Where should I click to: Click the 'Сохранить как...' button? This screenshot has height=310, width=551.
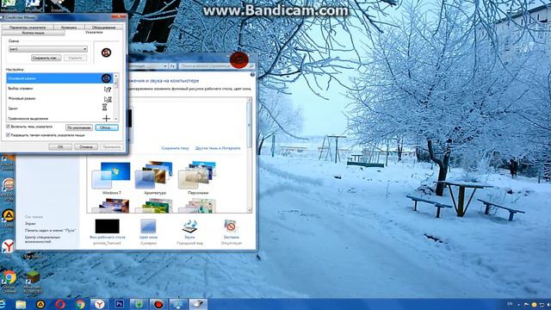(x=46, y=58)
